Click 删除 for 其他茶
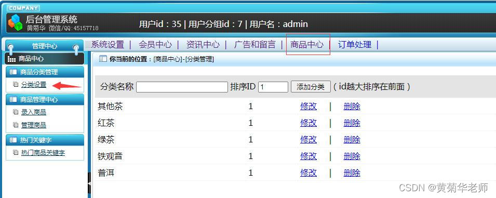The image size is (496, 198). click(352, 106)
